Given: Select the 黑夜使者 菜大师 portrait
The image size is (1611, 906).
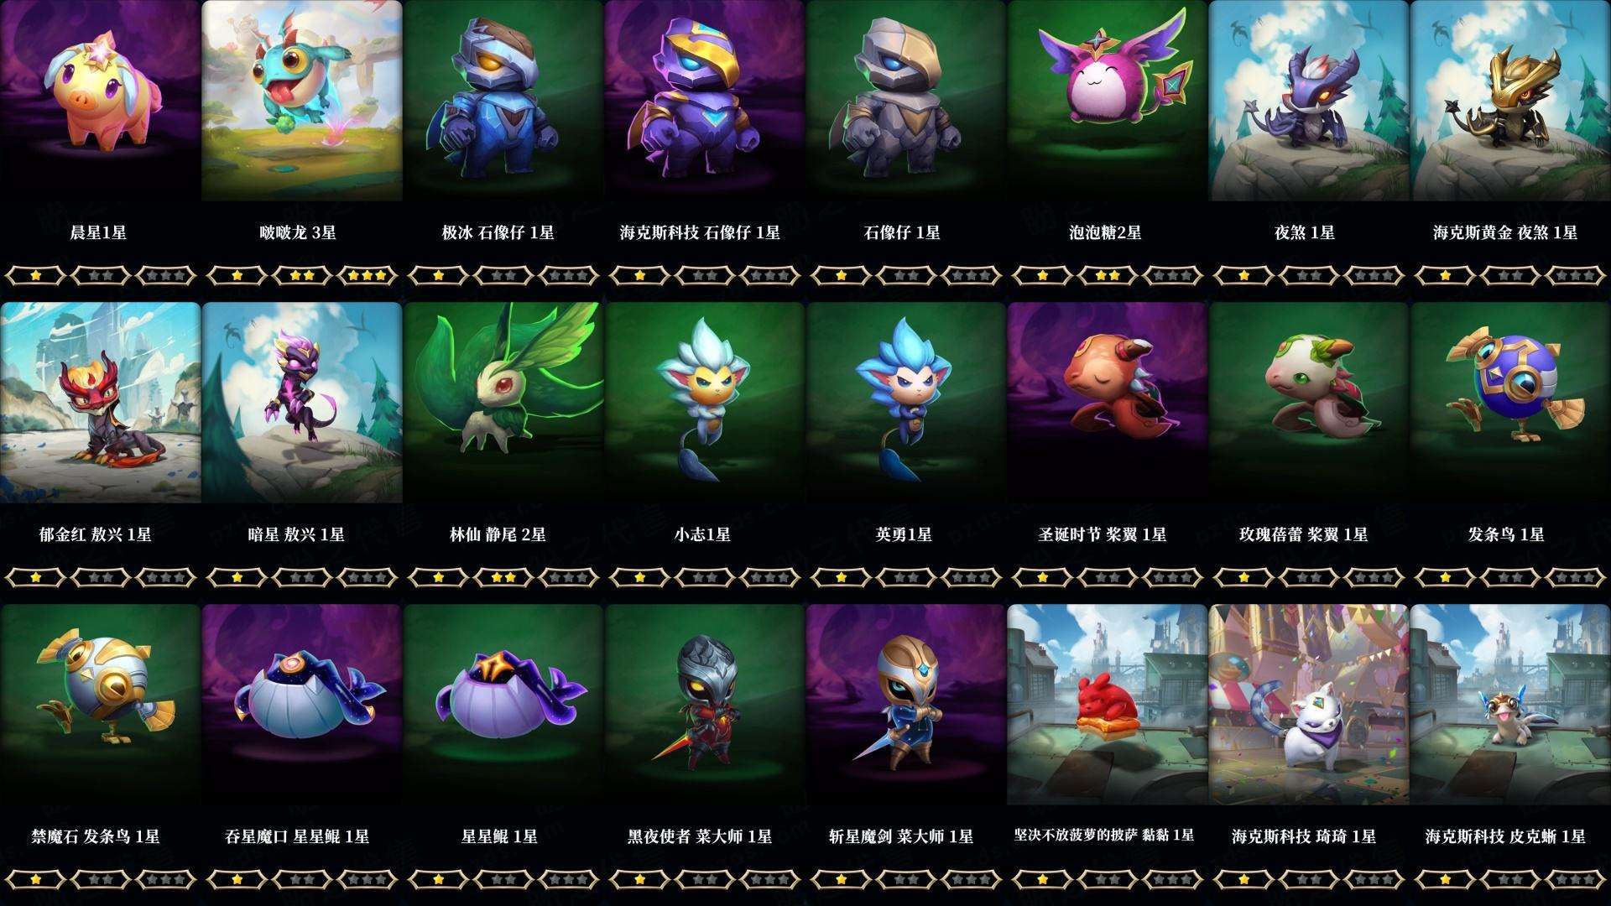Looking at the screenshot, I should click(705, 705).
